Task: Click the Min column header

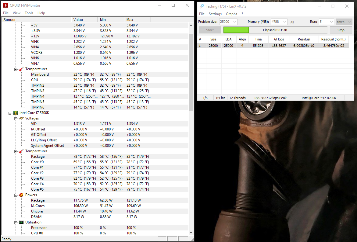Action: click(x=111, y=19)
